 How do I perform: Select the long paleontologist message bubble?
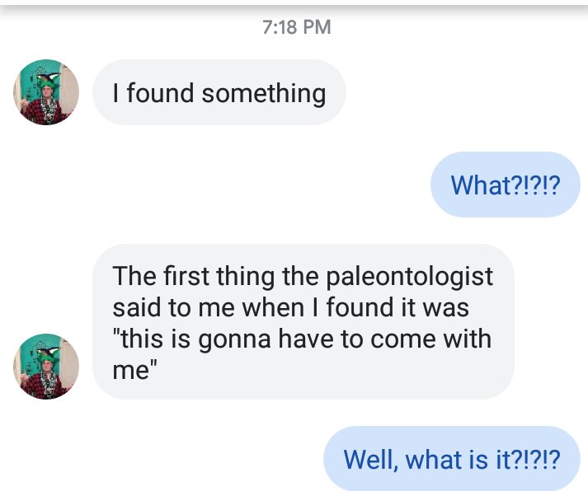[303, 322]
